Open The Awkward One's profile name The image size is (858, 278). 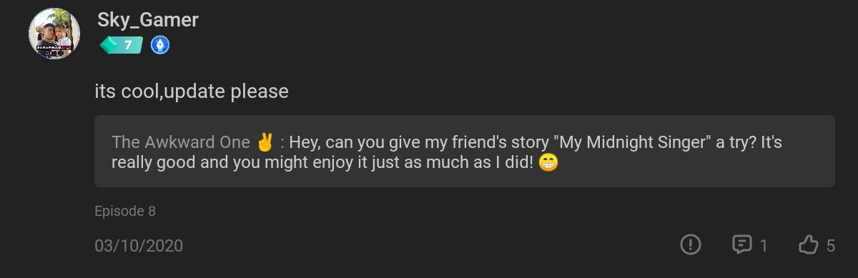181,142
